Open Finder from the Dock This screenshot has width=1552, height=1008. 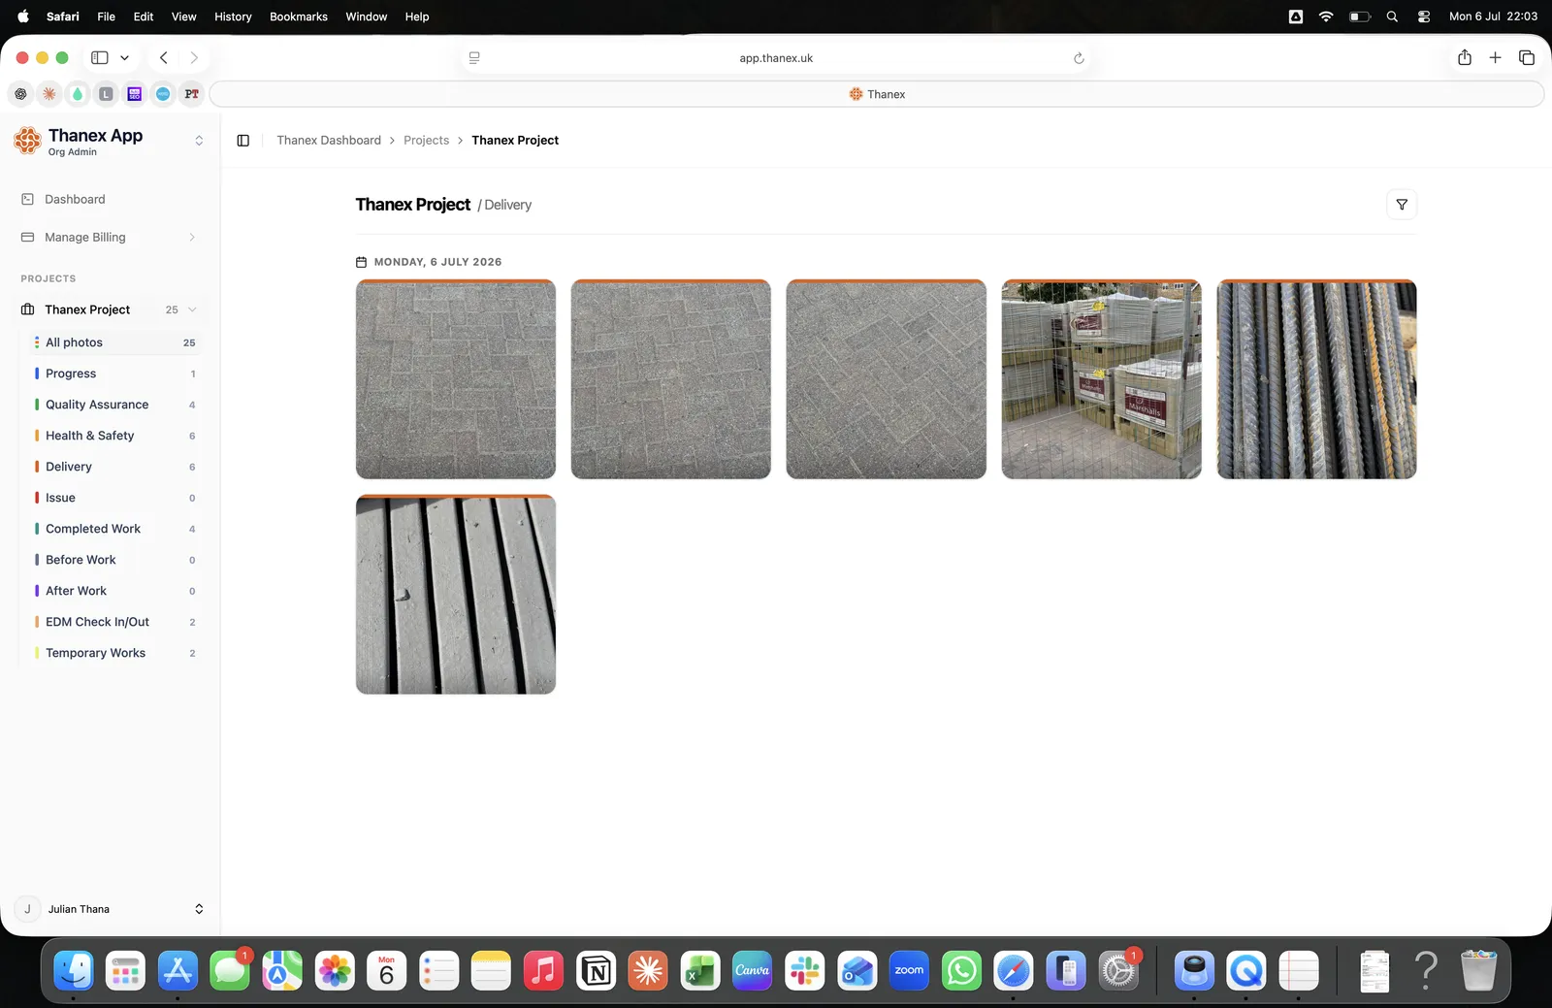click(74, 970)
